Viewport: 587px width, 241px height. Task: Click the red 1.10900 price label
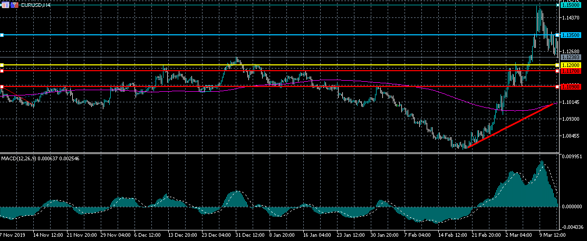click(571, 86)
